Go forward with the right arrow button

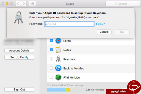(24, 4)
